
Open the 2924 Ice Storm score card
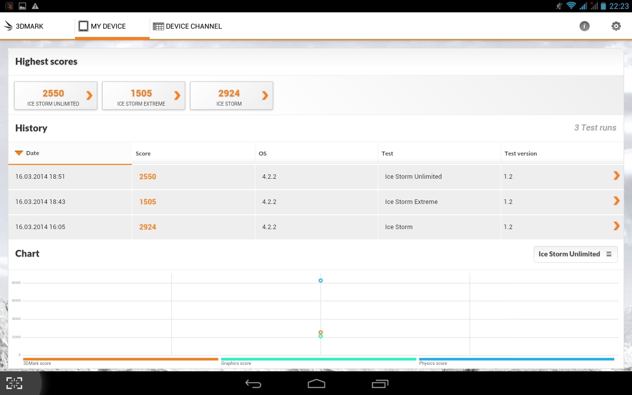pyautogui.click(x=232, y=96)
